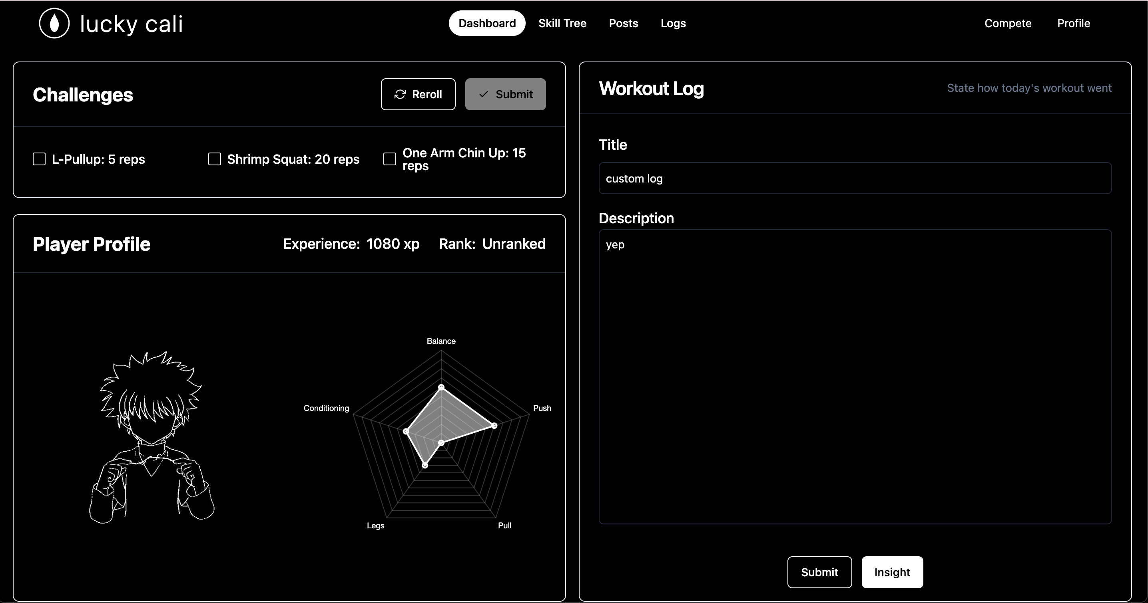The height and width of the screenshot is (603, 1148).
Task: Select the Balance point on radar chart
Action: 441,387
